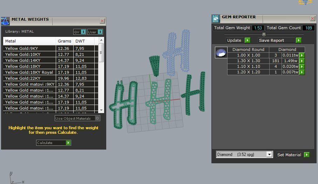Screen dimensions: 318x184
Task: Click the green arrow beside Calculate
Action: point(68,143)
